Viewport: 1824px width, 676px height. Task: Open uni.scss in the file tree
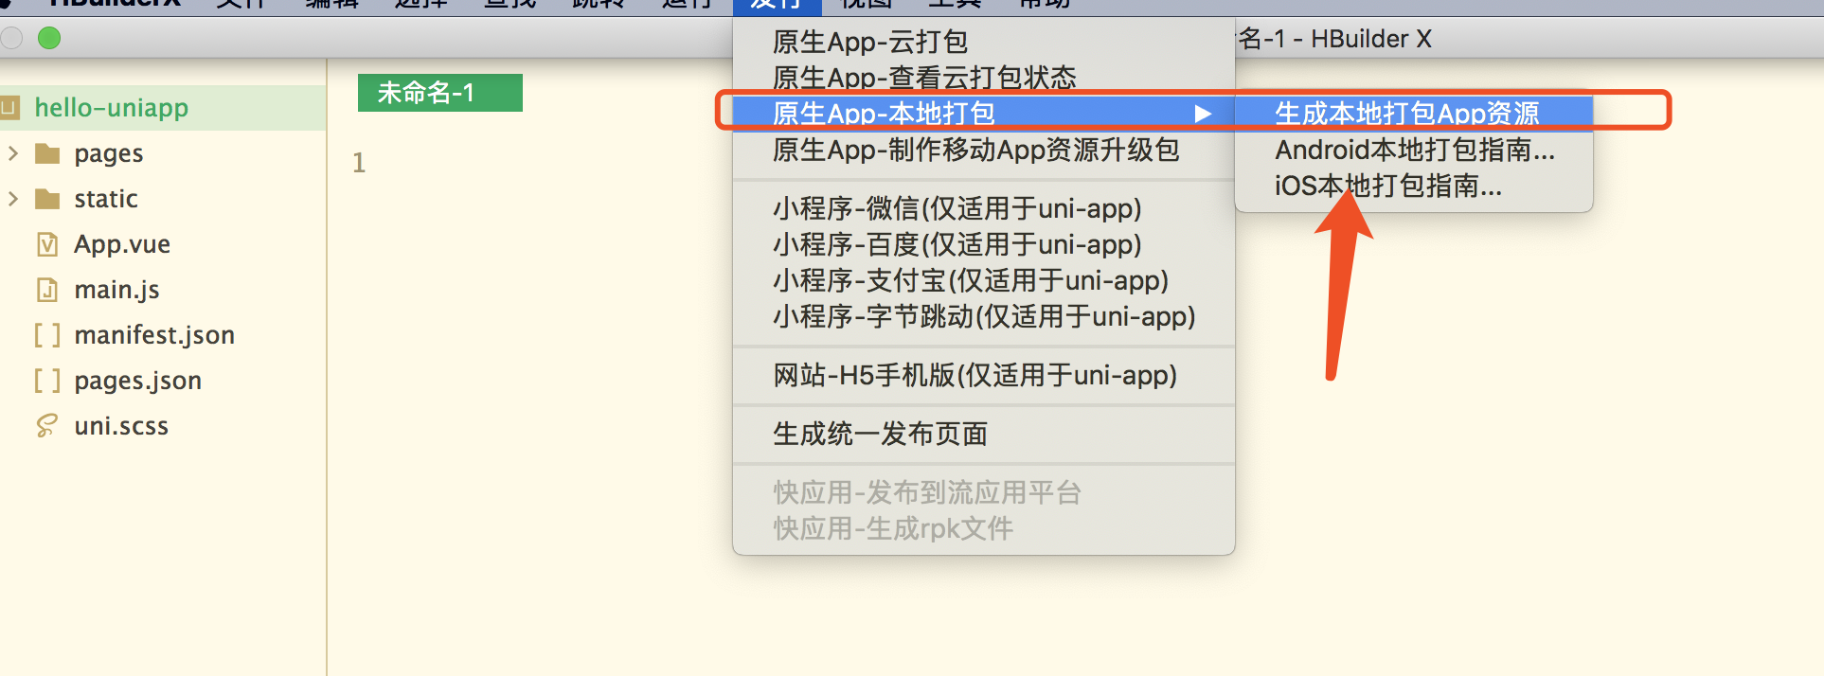click(x=121, y=426)
